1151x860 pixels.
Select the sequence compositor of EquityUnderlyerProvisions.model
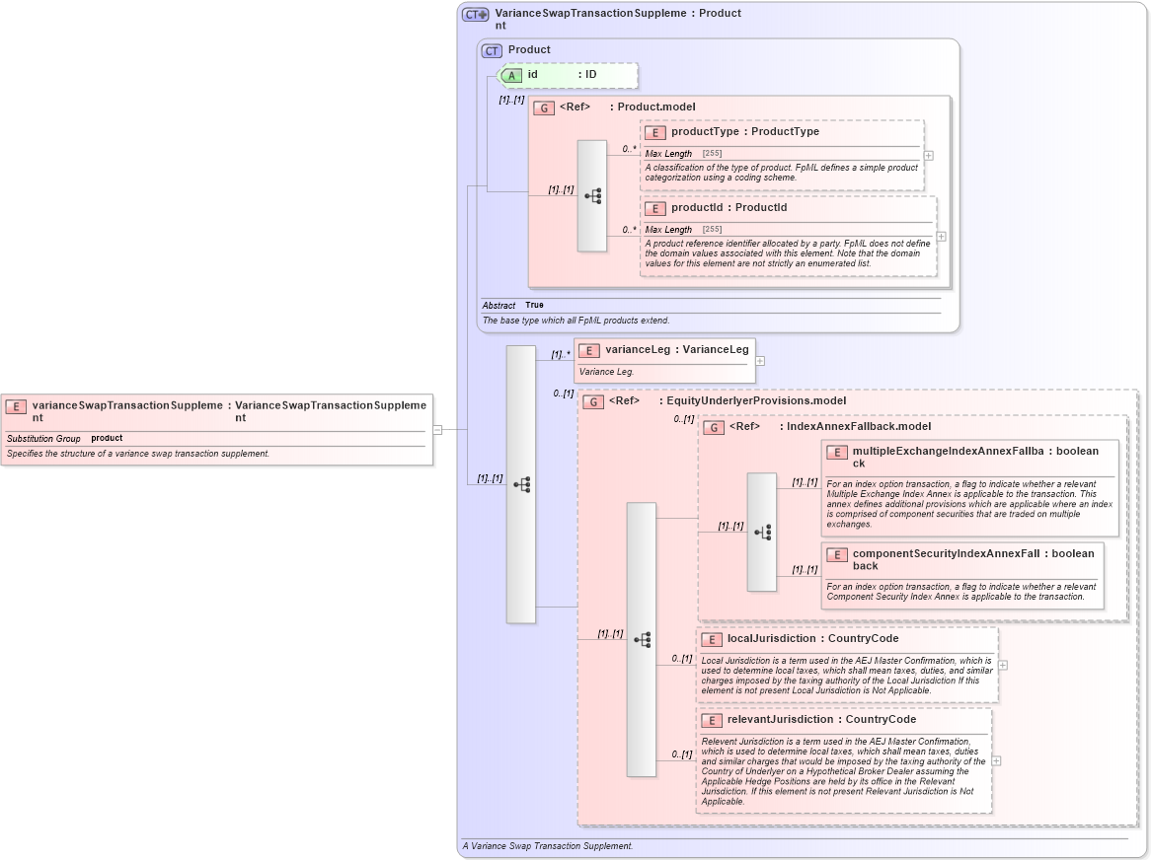641,639
